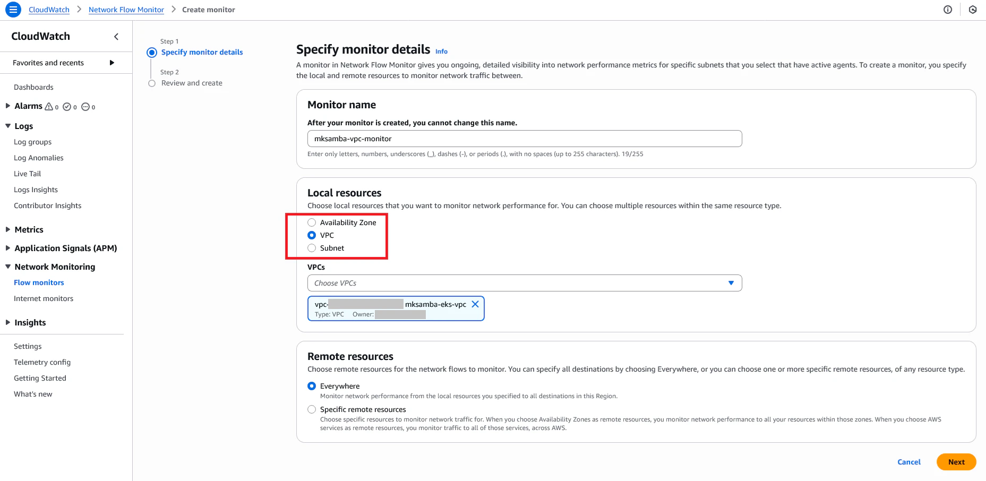Viewport: 986px width, 481px height.
Task: Remove the mksamba-eks-vpc selection
Action: pyautogui.click(x=475, y=304)
